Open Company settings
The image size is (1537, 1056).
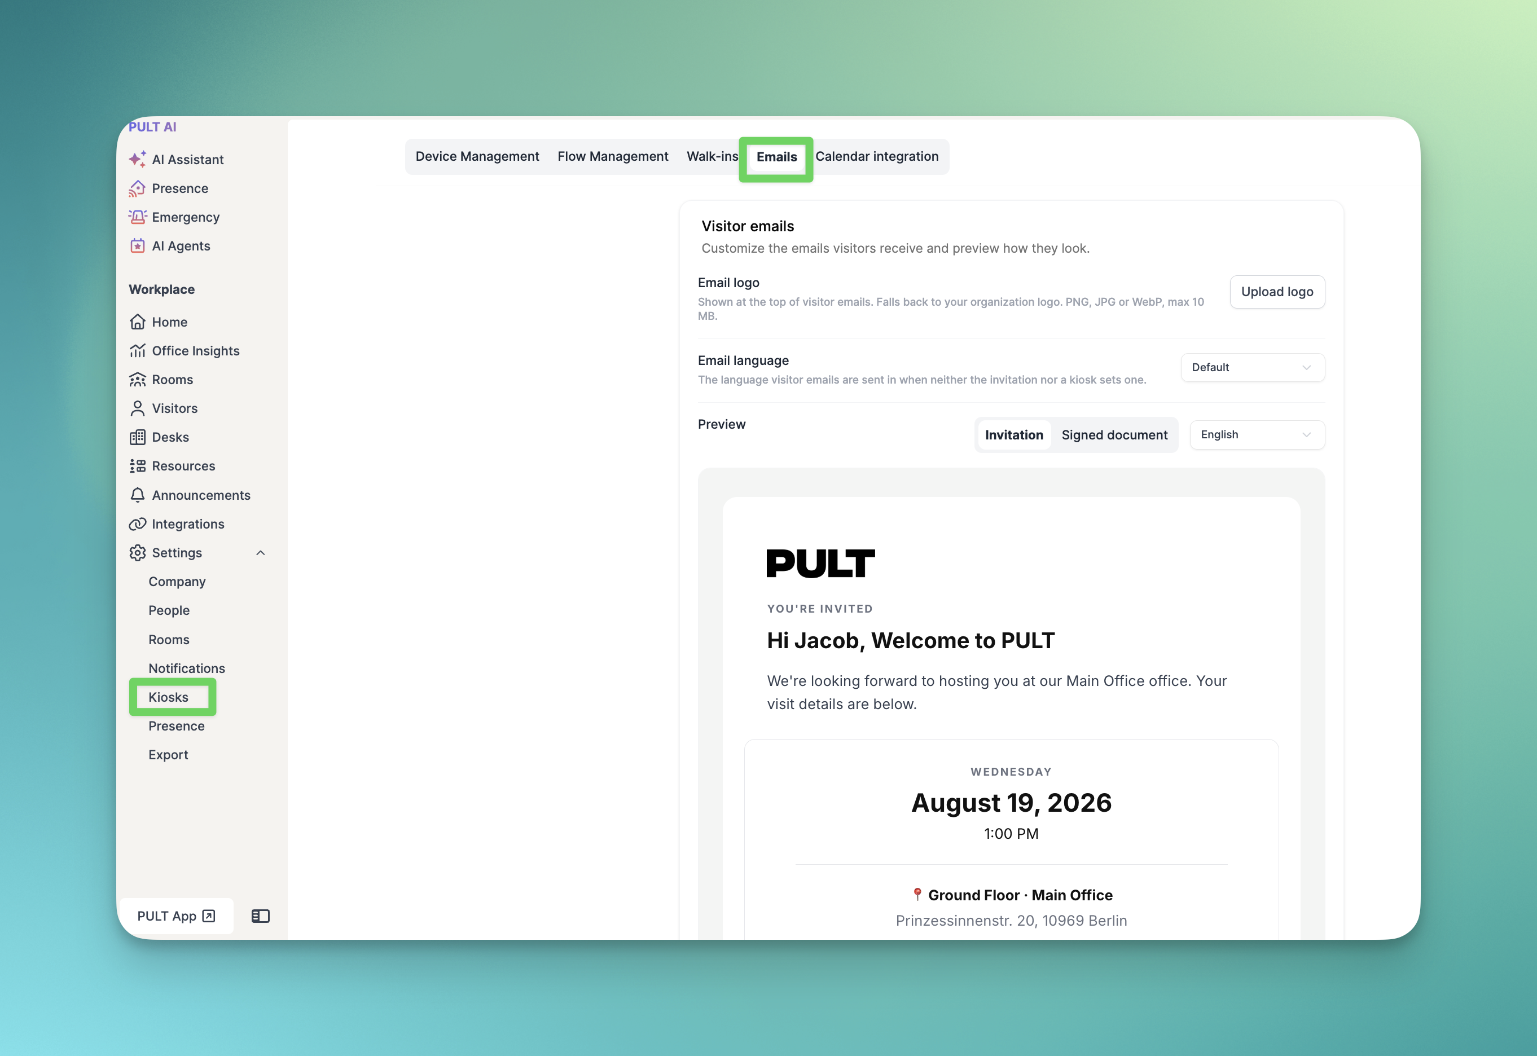click(177, 582)
